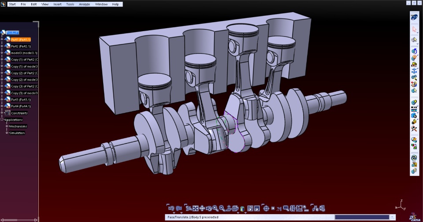Select the Pan view tool
This screenshot has height=222, width=423.
tap(202, 208)
